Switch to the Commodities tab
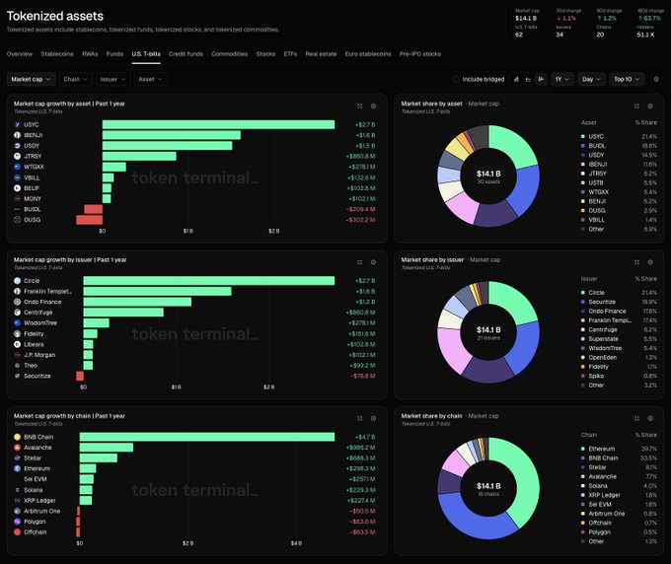Image resolution: width=671 pixels, height=564 pixels. (229, 54)
